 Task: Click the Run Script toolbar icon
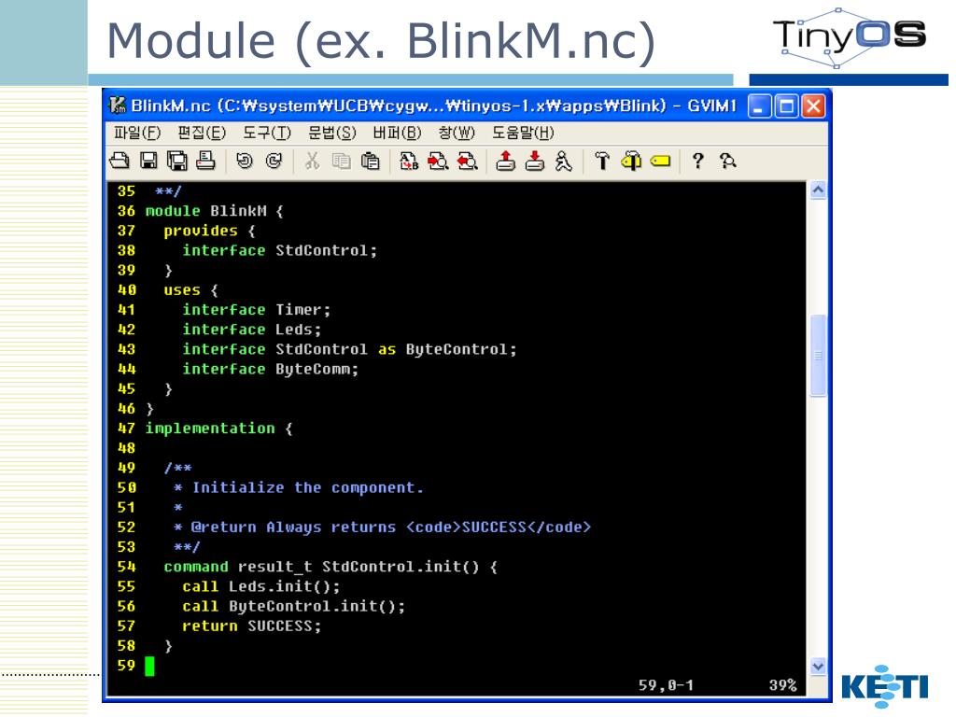click(x=564, y=161)
